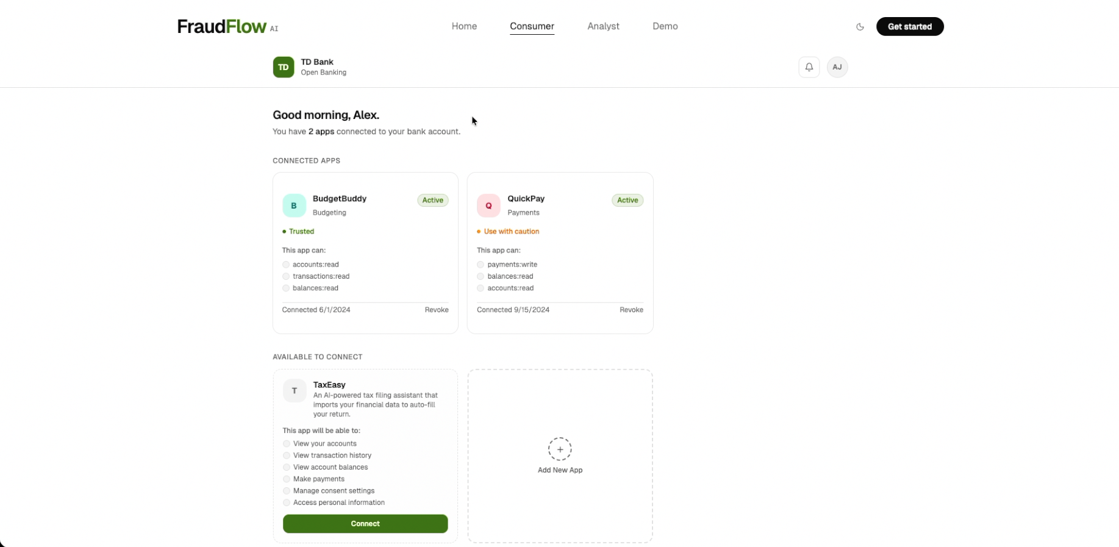Revoke QuickPay access
This screenshot has height=547, width=1119.
pyautogui.click(x=631, y=310)
